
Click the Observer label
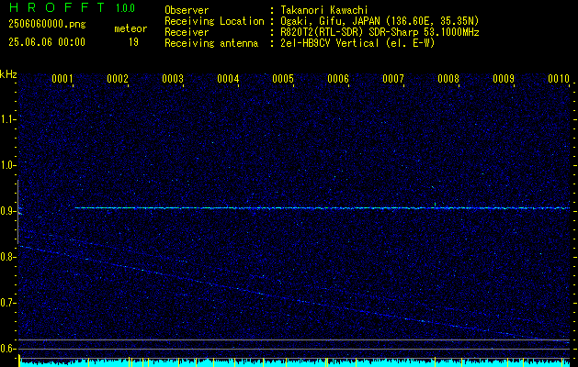(187, 10)
